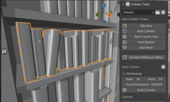Click the Verts value field
The image size is (170, 102).
coord(155,79)
